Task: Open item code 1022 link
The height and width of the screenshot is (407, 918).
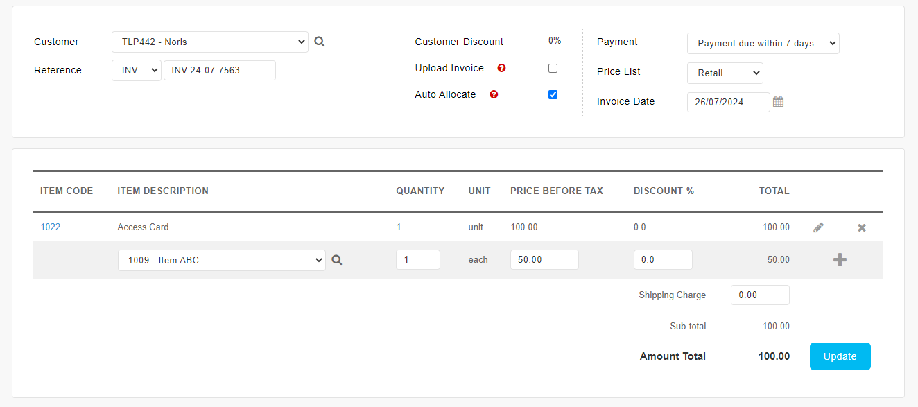Action: (50, 227)
